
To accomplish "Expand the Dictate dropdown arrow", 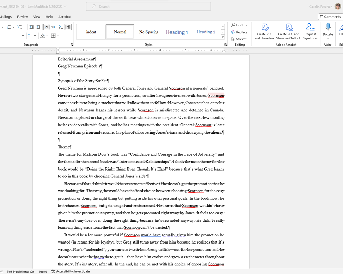I will pos(328,39).
